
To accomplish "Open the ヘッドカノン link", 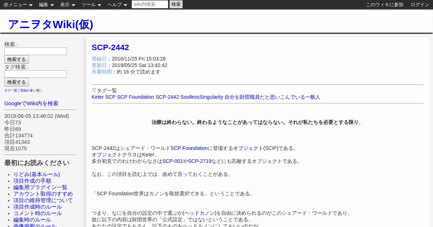I will pos(200,213).
